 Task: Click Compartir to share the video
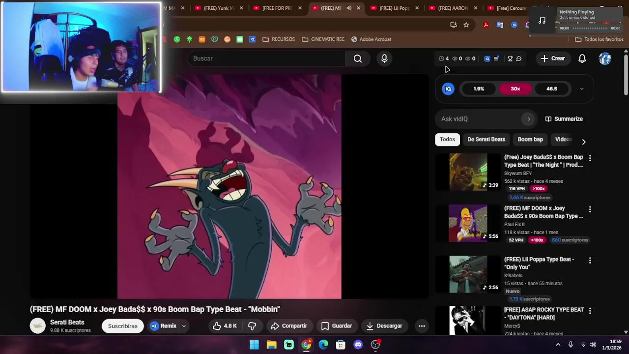[x=289, y=326]
